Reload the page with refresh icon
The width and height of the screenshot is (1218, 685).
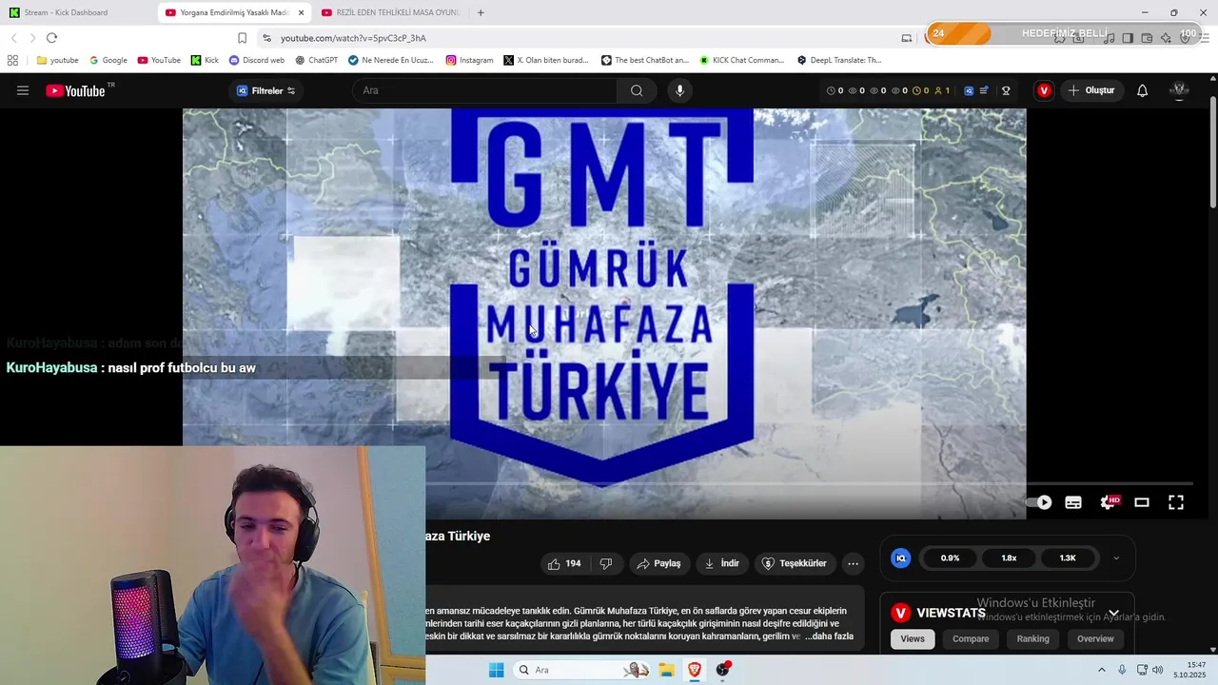click(51, 38)
